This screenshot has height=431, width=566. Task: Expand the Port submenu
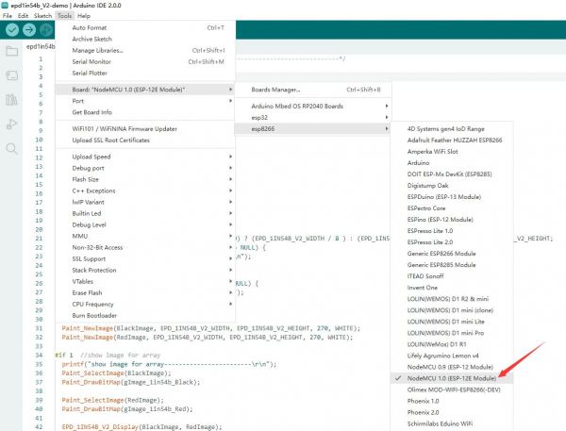pos(145,101)
